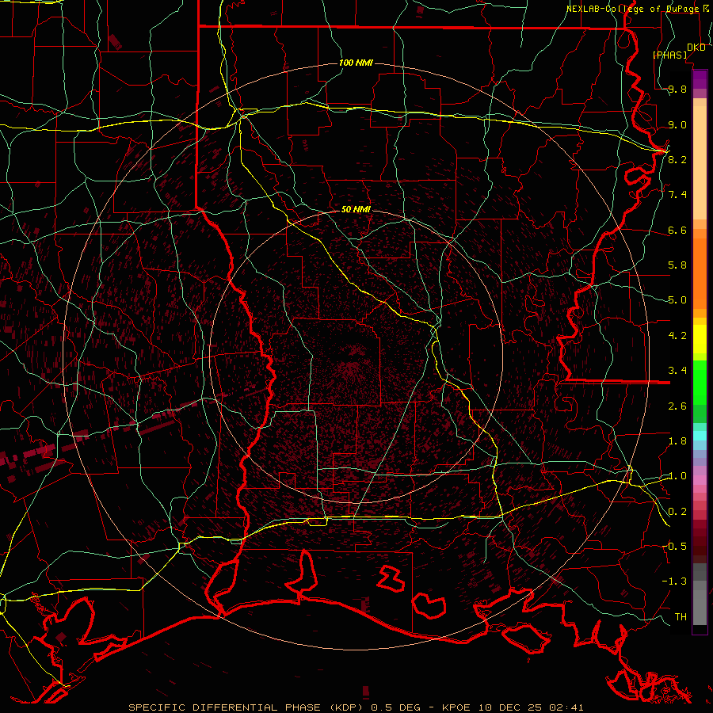Click the 5.0 value on the color scale

pyautogui.click(x=677, y=300)
